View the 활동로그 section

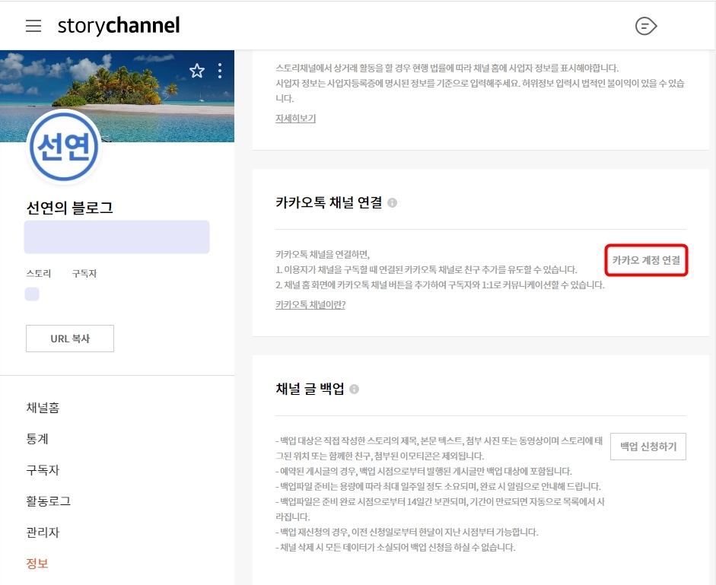[x=47, y=501]
